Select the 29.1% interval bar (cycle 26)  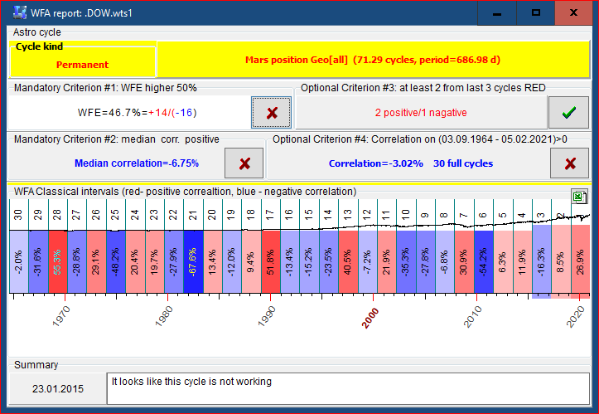pos(96,261)
